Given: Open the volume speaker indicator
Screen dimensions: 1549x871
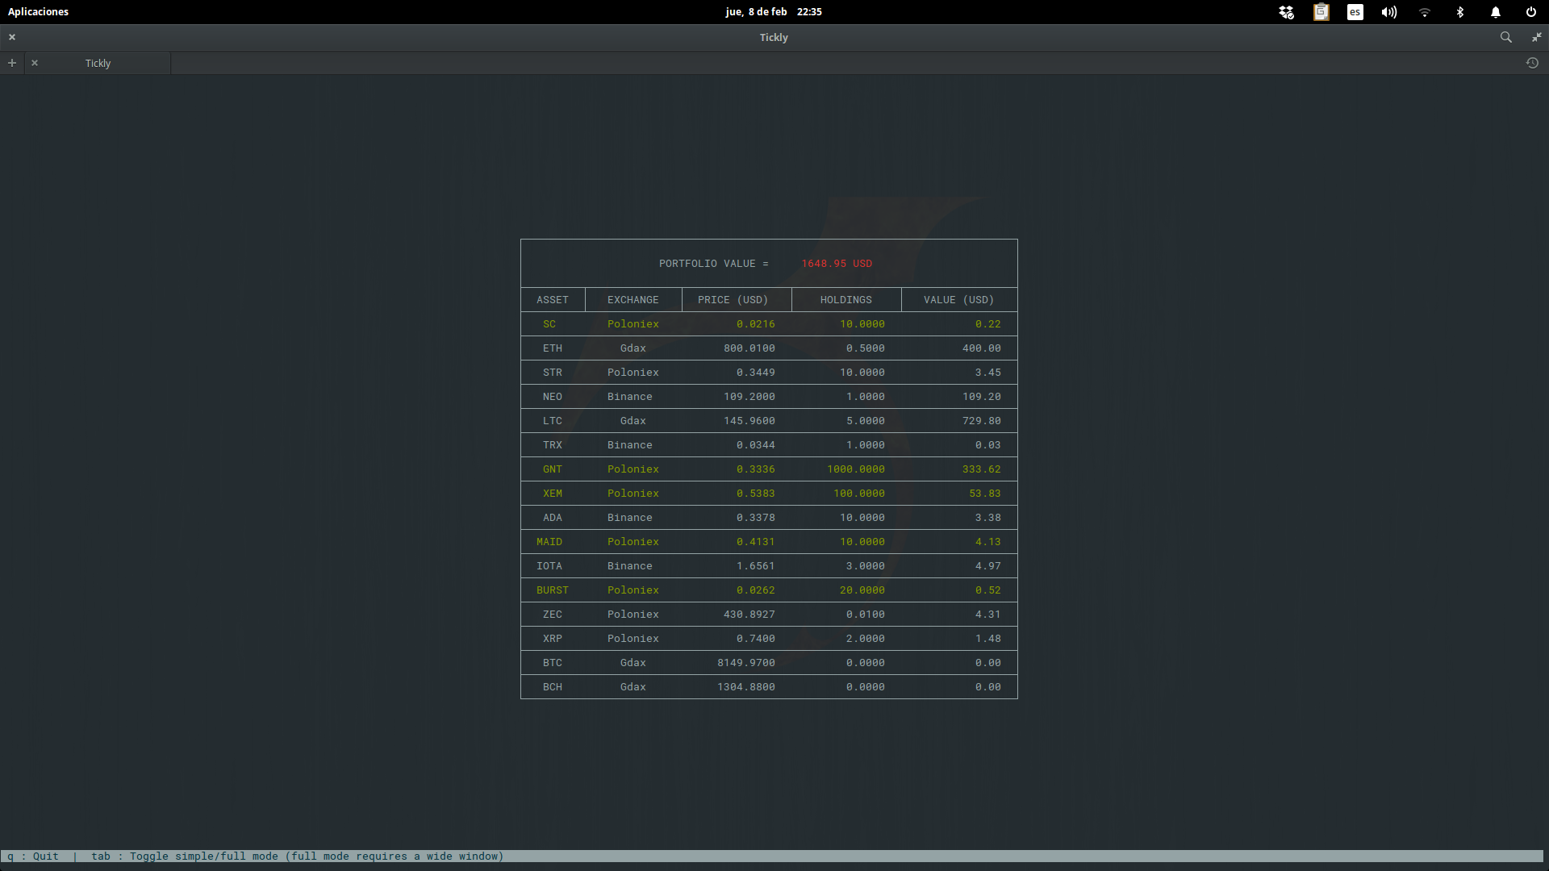Looking at the screenshot, I should (x=1388, y=12).
